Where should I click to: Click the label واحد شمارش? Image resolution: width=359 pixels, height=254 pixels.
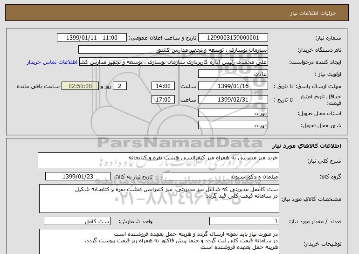click(x=136, y=221)
